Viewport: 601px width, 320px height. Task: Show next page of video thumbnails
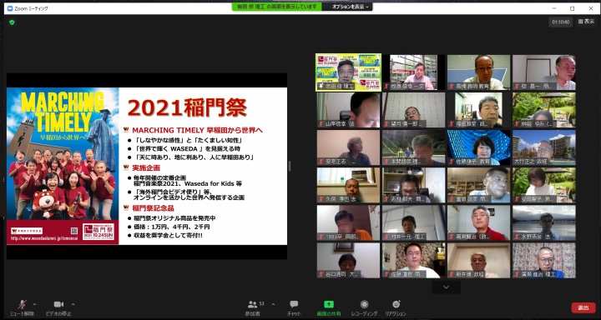coord(446,287)
